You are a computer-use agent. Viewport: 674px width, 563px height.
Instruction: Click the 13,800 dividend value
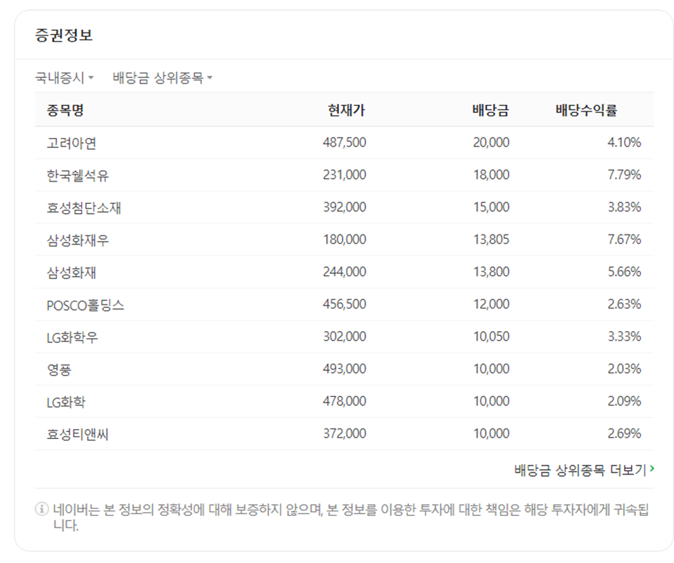tap(491, 271)
